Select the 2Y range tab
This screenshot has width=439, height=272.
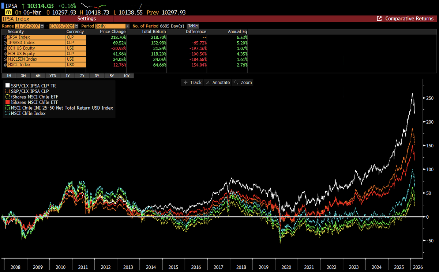click(x=82, y=76)
